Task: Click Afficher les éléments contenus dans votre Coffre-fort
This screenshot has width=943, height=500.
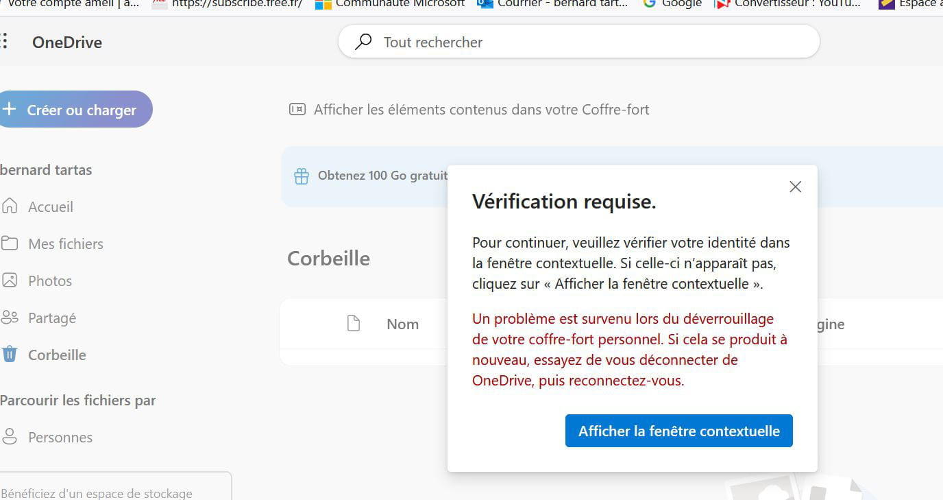Action: (x=481, y=110)
